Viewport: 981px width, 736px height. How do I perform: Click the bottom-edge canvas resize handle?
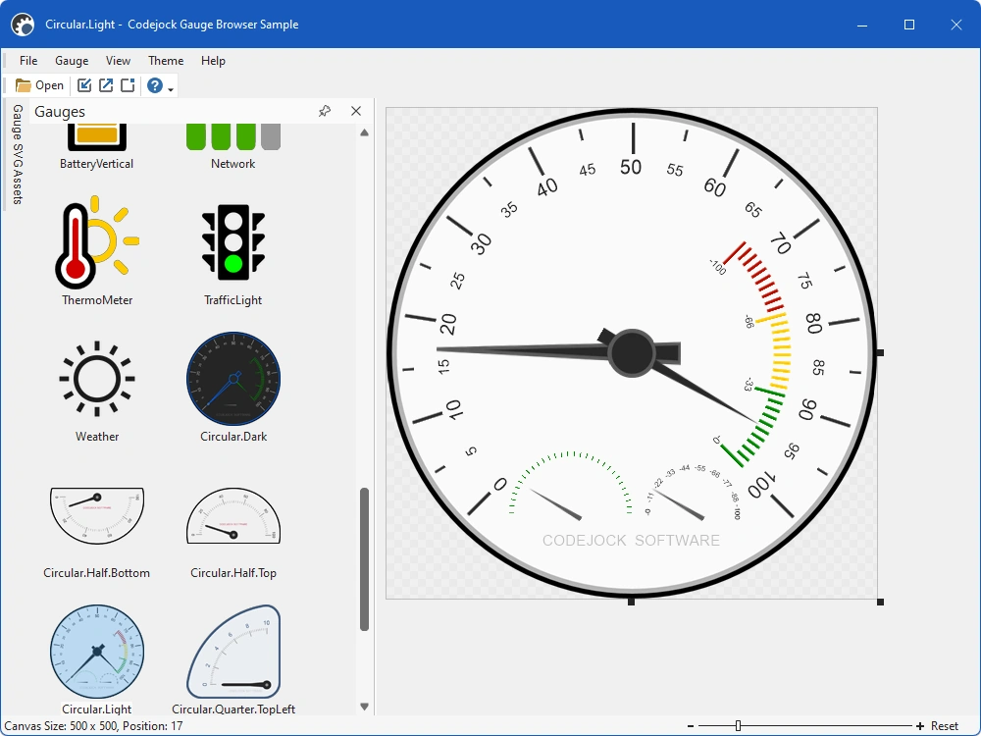click(631, 603)
